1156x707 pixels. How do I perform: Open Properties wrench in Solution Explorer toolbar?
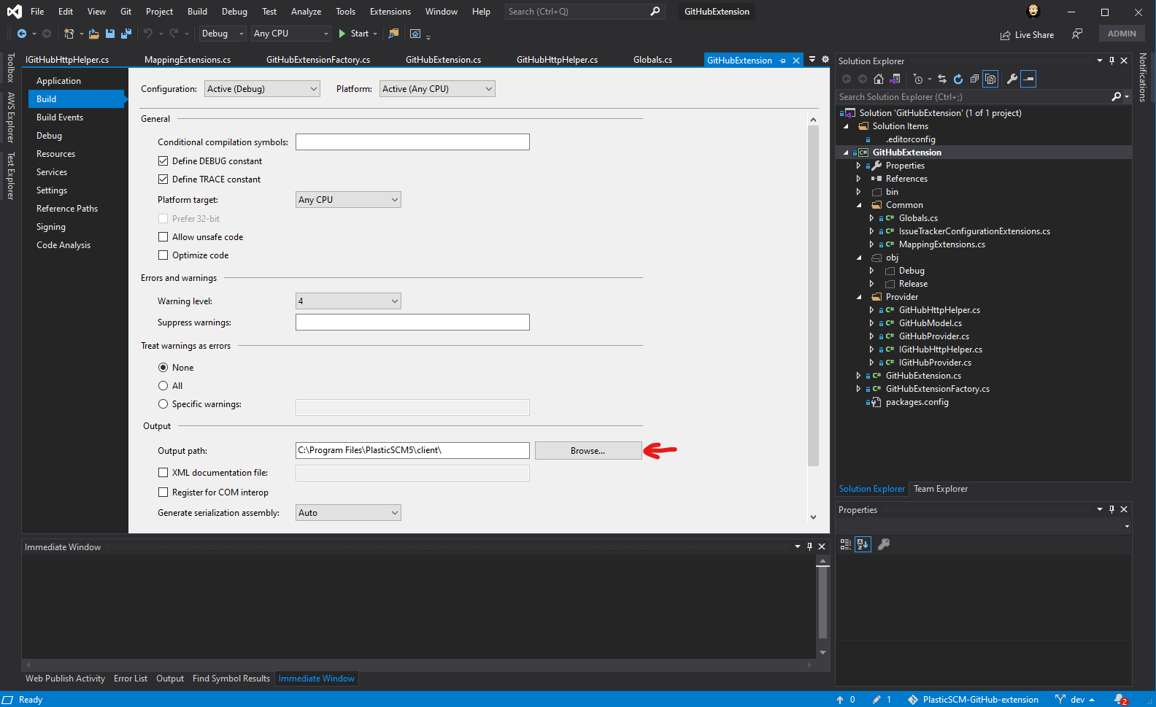point(1012,79)
